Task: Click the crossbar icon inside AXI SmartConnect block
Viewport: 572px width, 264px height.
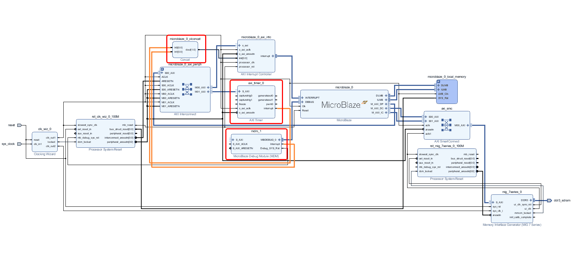Action: (x=446, y=125)
